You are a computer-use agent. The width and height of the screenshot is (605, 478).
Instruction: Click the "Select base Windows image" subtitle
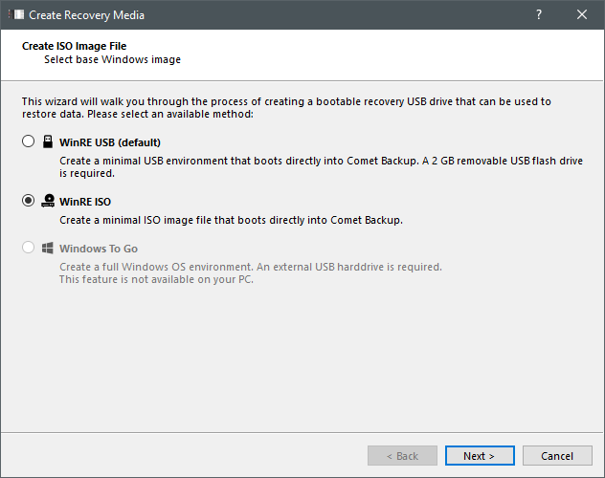tap(112, 59)
